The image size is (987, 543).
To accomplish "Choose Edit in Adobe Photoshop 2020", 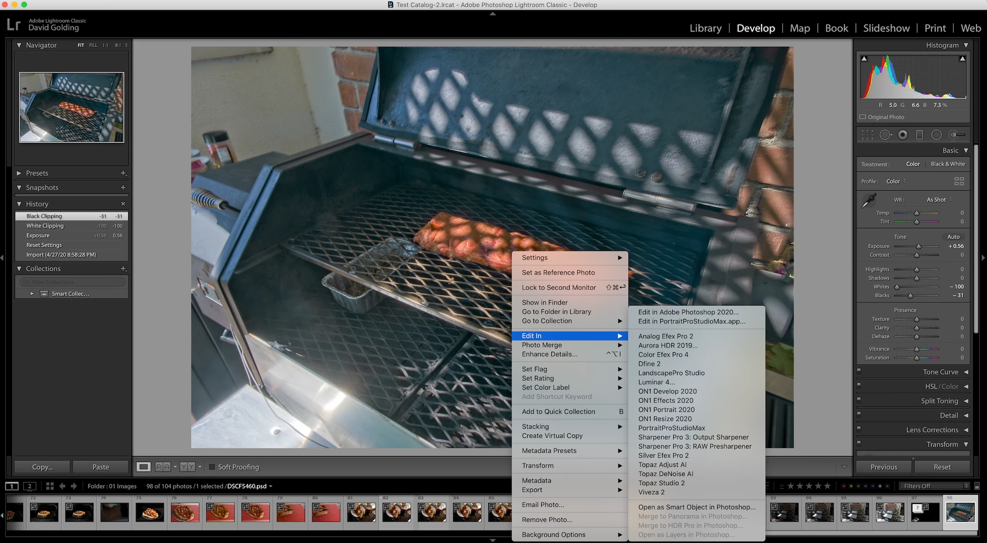I will point(688,312).
